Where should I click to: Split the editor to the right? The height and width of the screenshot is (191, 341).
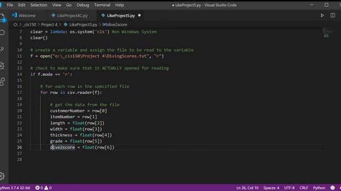[332, 15]
